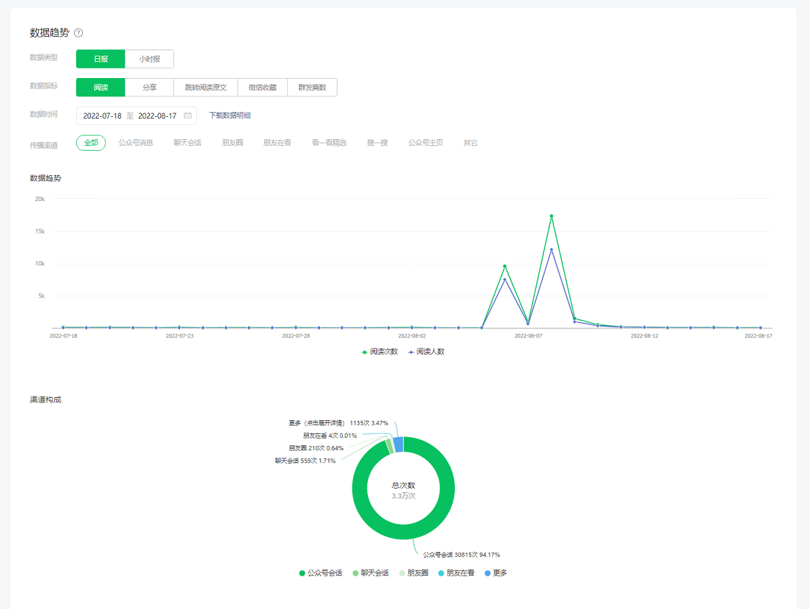Filter by 朋友在看 channel
Screen dimensions: 810x609
278,143
